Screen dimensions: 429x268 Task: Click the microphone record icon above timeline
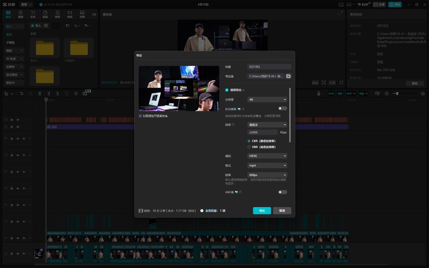pyautogui.click(x=318, y=94)
